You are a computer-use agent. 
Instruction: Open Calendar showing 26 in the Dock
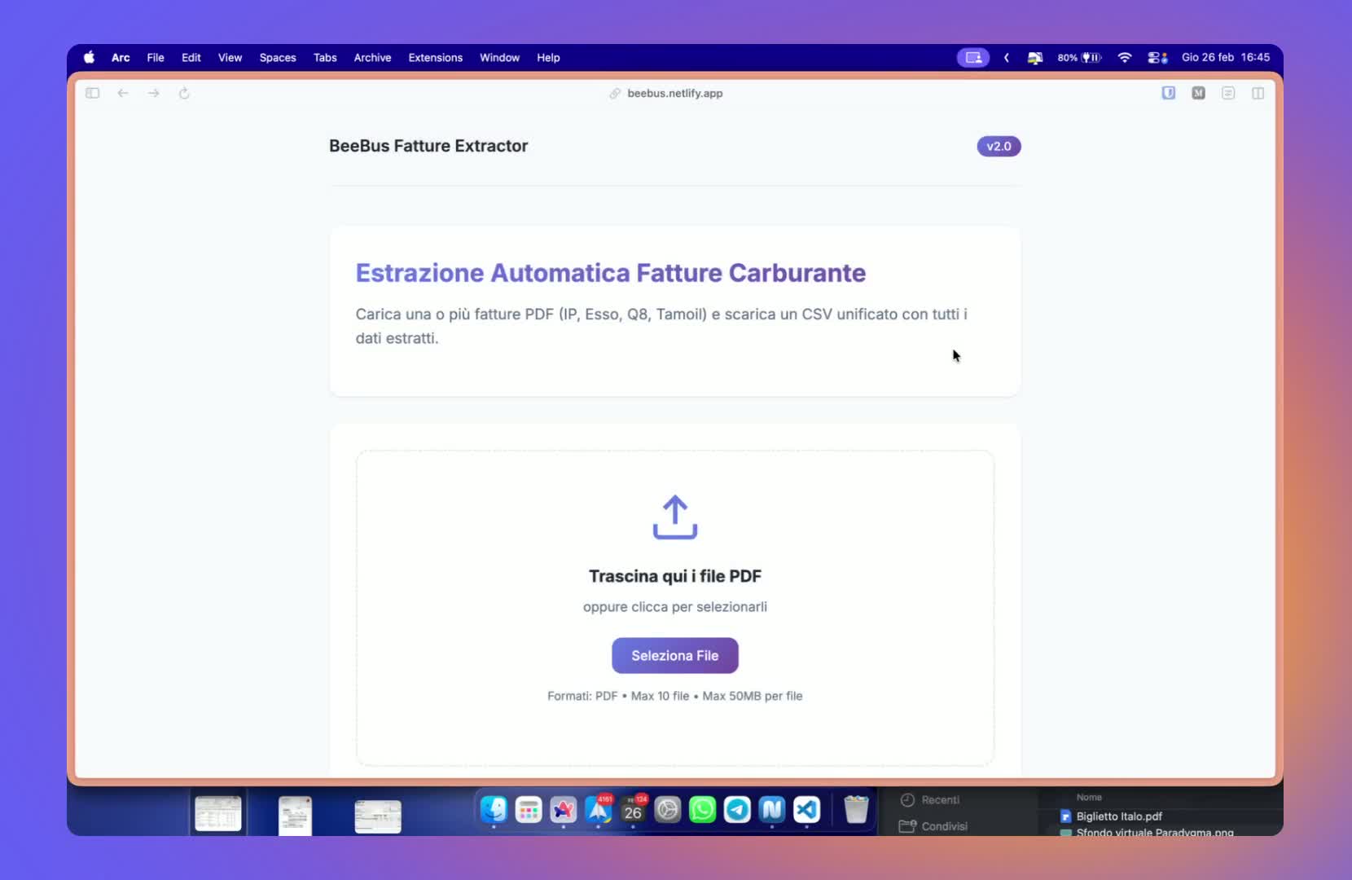click(633, 810)
